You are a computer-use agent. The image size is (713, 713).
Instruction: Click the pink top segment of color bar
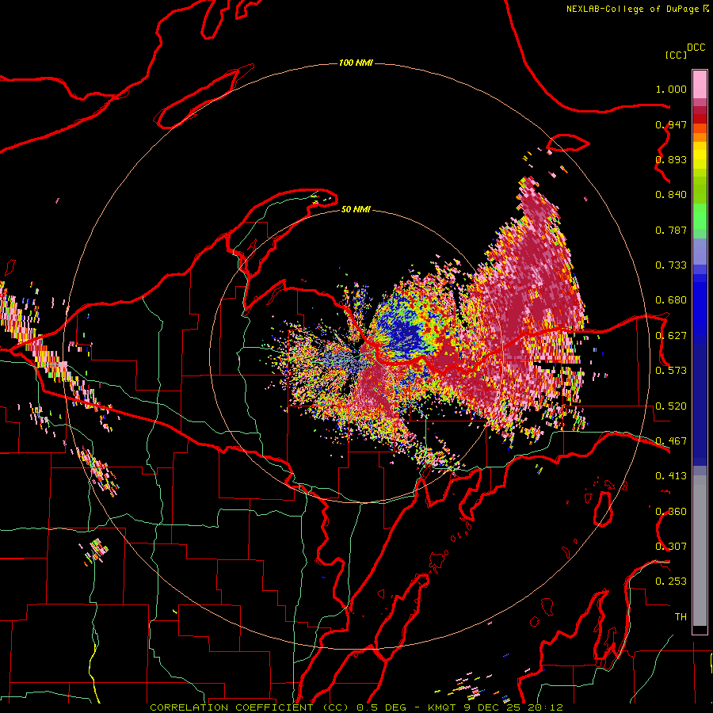[x=700, y=84]
